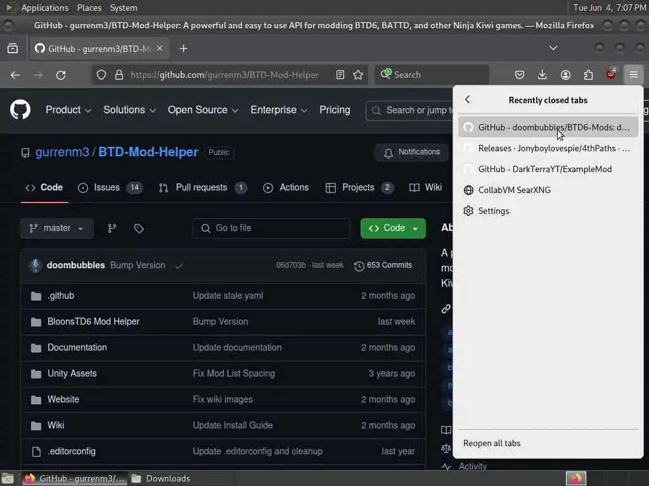The width and height of the screenshot is (649, 486).
Task: Click the doombubbles commit author link
Action: 76,265
